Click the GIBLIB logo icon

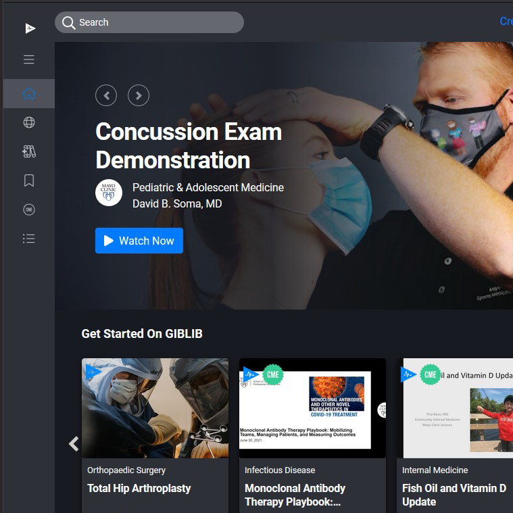(30, 28)
